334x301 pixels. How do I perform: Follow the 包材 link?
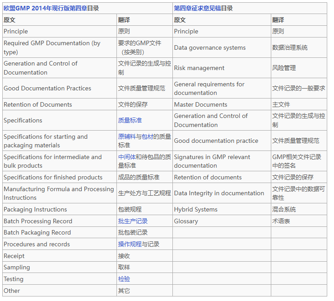[148, 136]
